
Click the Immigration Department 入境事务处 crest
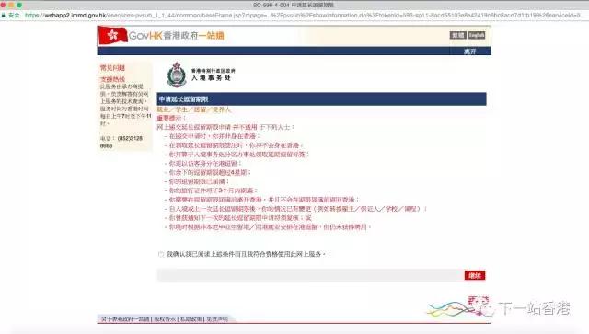pyautogui.click(x=176, y=75)
